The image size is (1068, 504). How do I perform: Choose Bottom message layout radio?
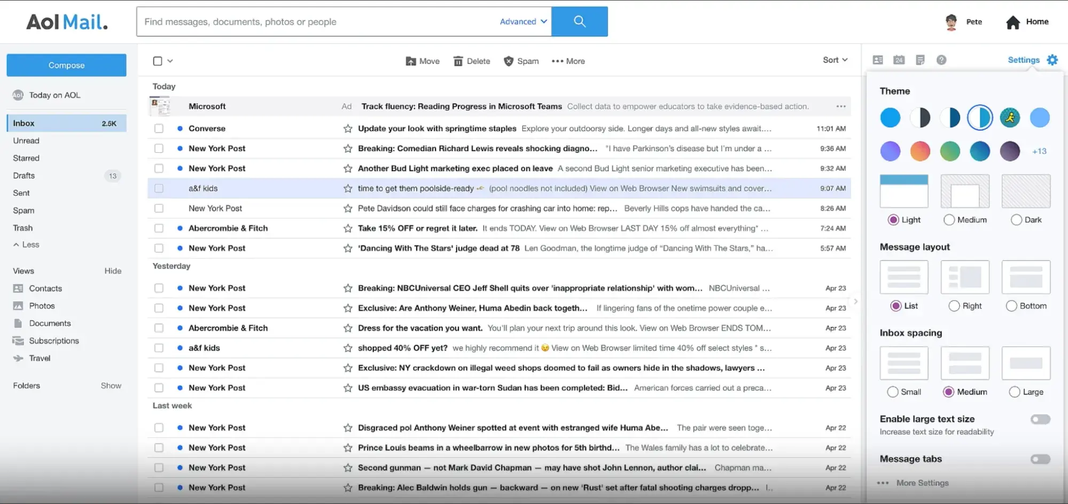point(1011,306)
